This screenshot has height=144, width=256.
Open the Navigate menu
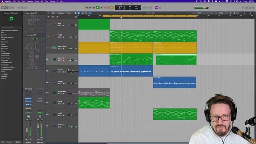30,1
